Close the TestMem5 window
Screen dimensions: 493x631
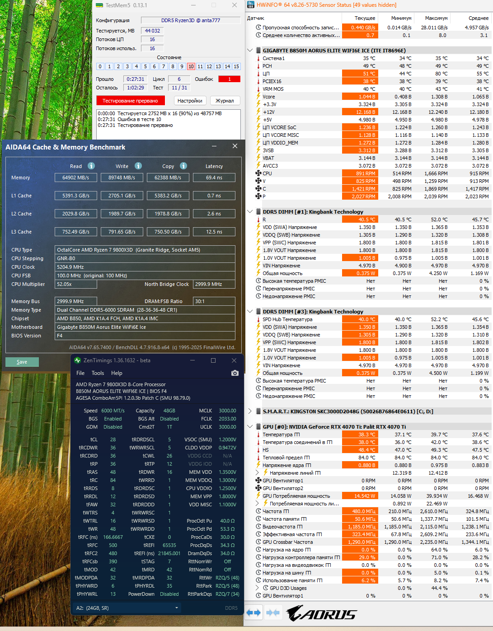tap(235, 5)
